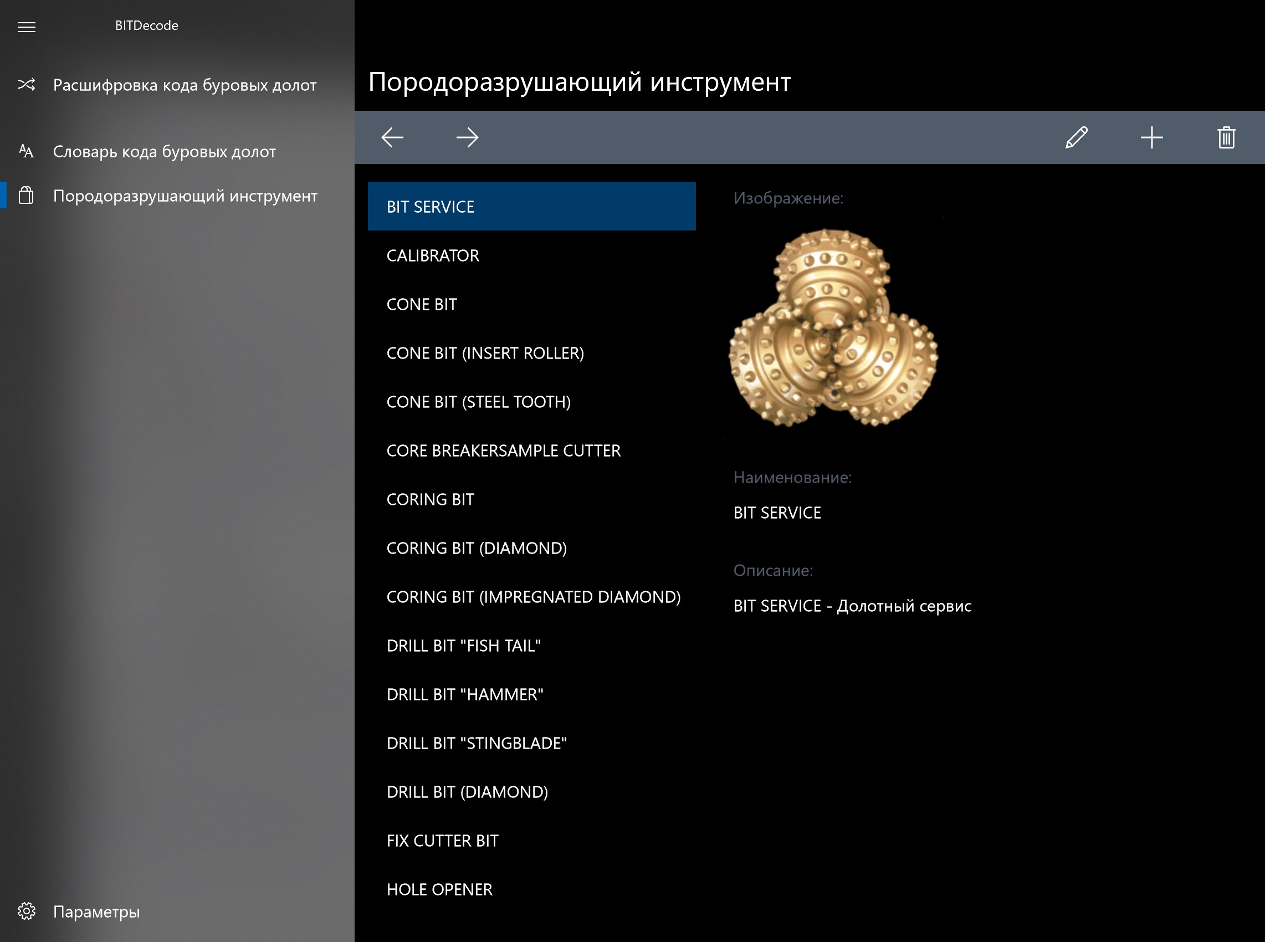This screenshot has width=1265, height=942.
Task: Select DRILL BIT "STINGBLADE" item
Action: (x=477, y=743)
